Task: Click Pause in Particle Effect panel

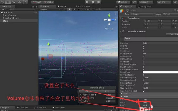Action: point(88,91)
